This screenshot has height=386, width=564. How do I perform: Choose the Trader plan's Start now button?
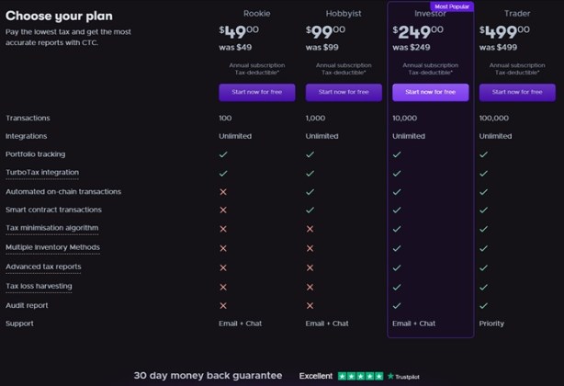pyautogui.click(x=517, y=92)
